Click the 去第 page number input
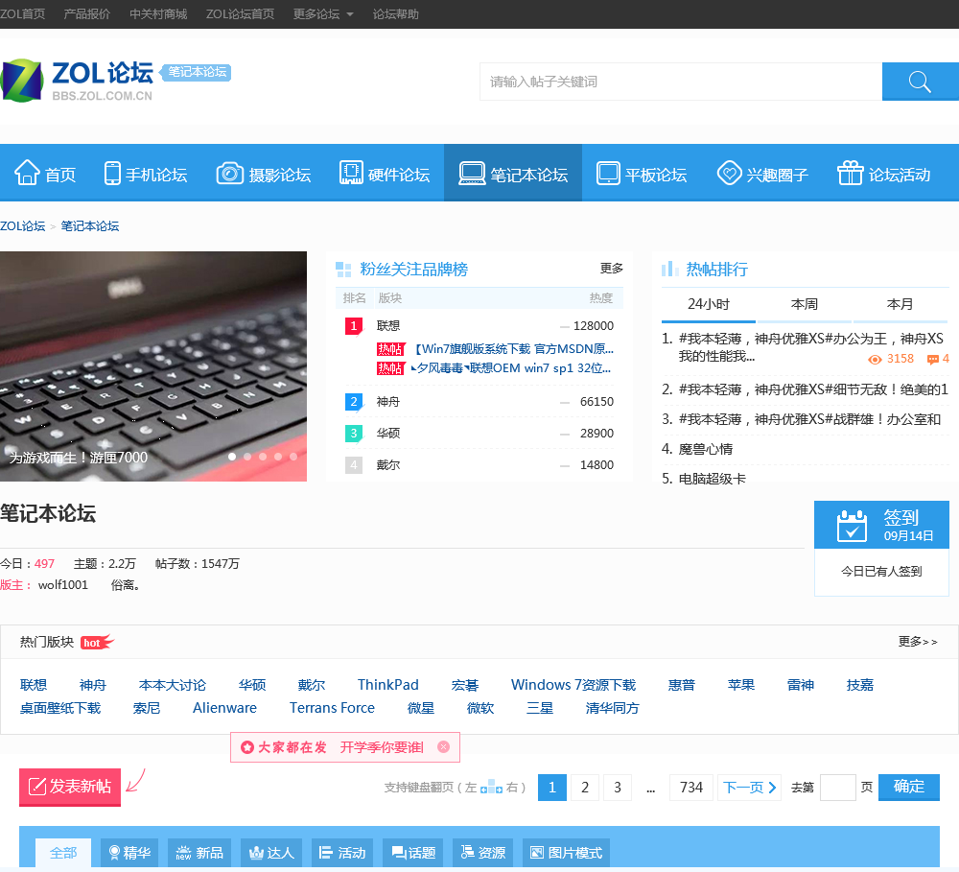The image size is (959, 872). point(837,787)
